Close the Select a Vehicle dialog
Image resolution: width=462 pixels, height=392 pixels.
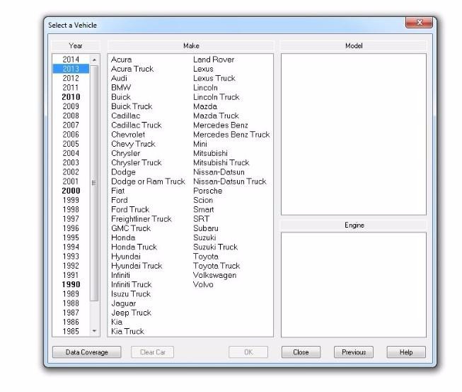tap(301, 352)
